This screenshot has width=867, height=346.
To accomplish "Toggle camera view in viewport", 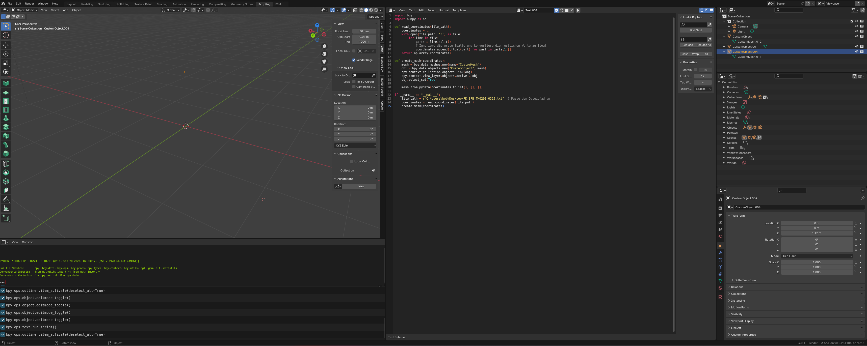I will [x=324, y=62].
